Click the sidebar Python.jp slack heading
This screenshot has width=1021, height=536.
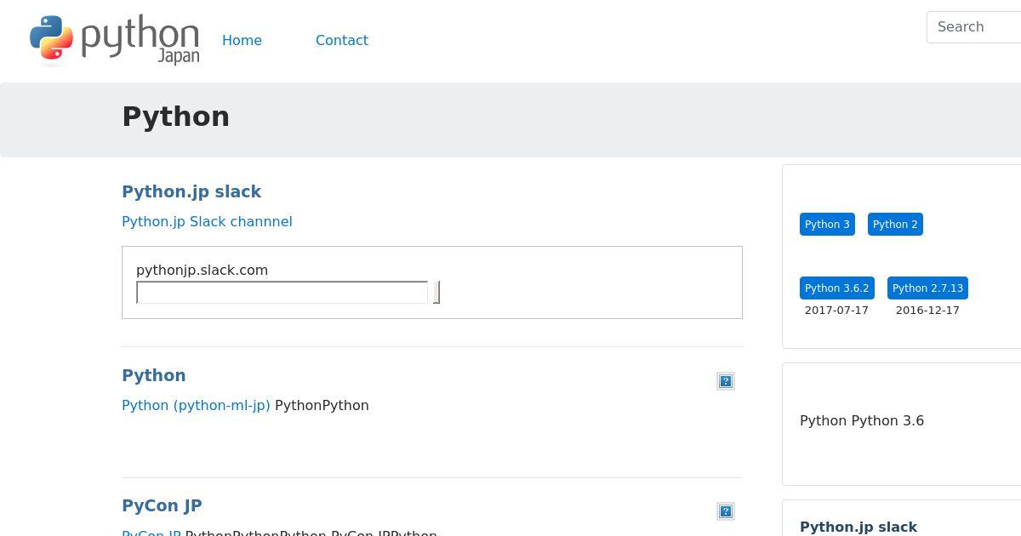pyautogui.click(x=858, y=527)
